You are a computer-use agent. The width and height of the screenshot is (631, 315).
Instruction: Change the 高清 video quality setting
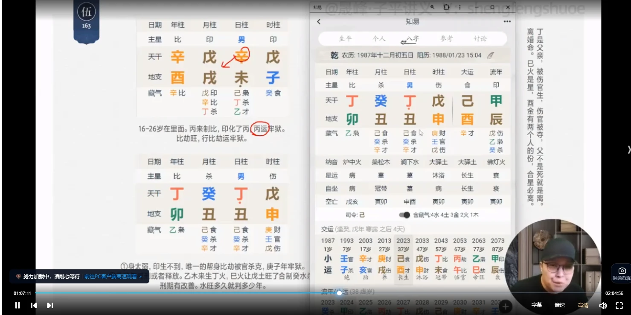[583, 305]
